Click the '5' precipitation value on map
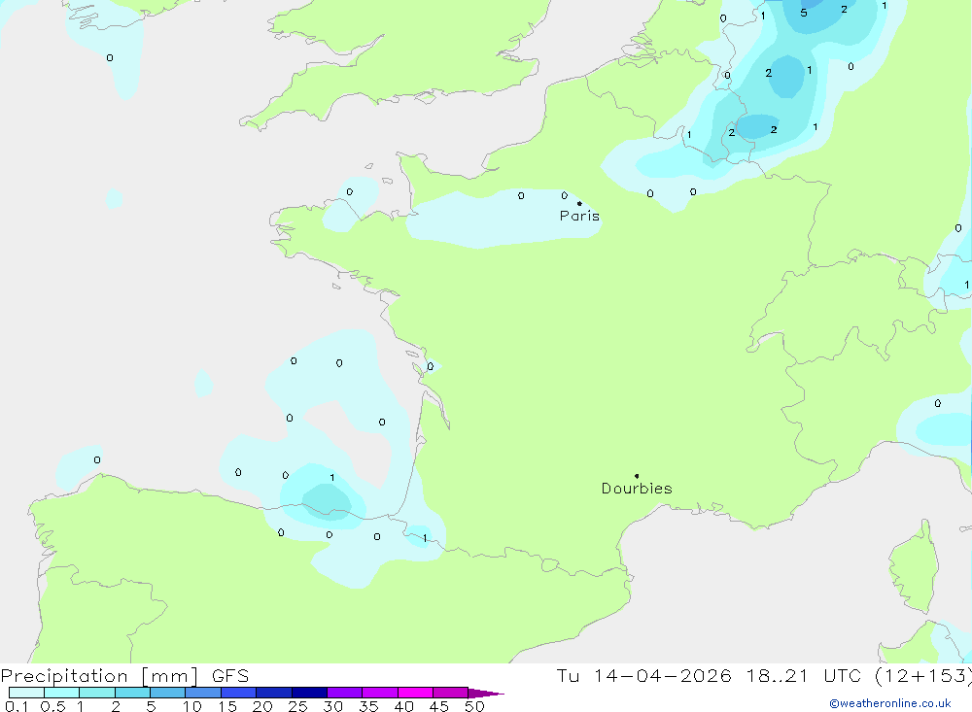The height and width of the screenshot is (712, 972). point(804,13)
